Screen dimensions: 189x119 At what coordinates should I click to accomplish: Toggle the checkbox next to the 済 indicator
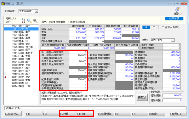(x=154, y=27)
